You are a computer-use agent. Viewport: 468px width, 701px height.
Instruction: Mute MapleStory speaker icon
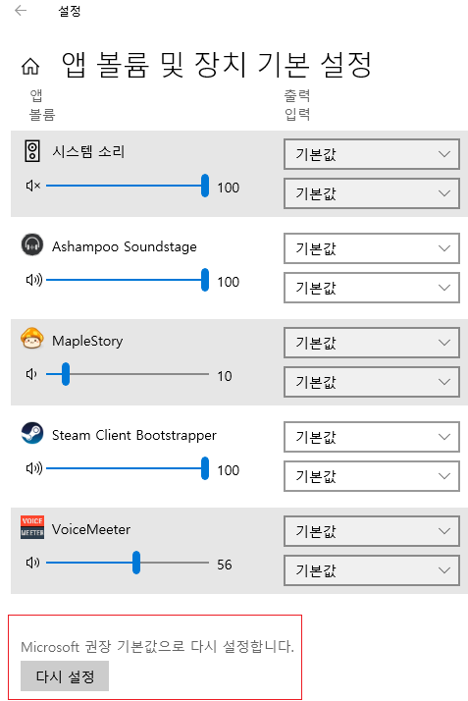pyautogui.click(x=31, y=374)
